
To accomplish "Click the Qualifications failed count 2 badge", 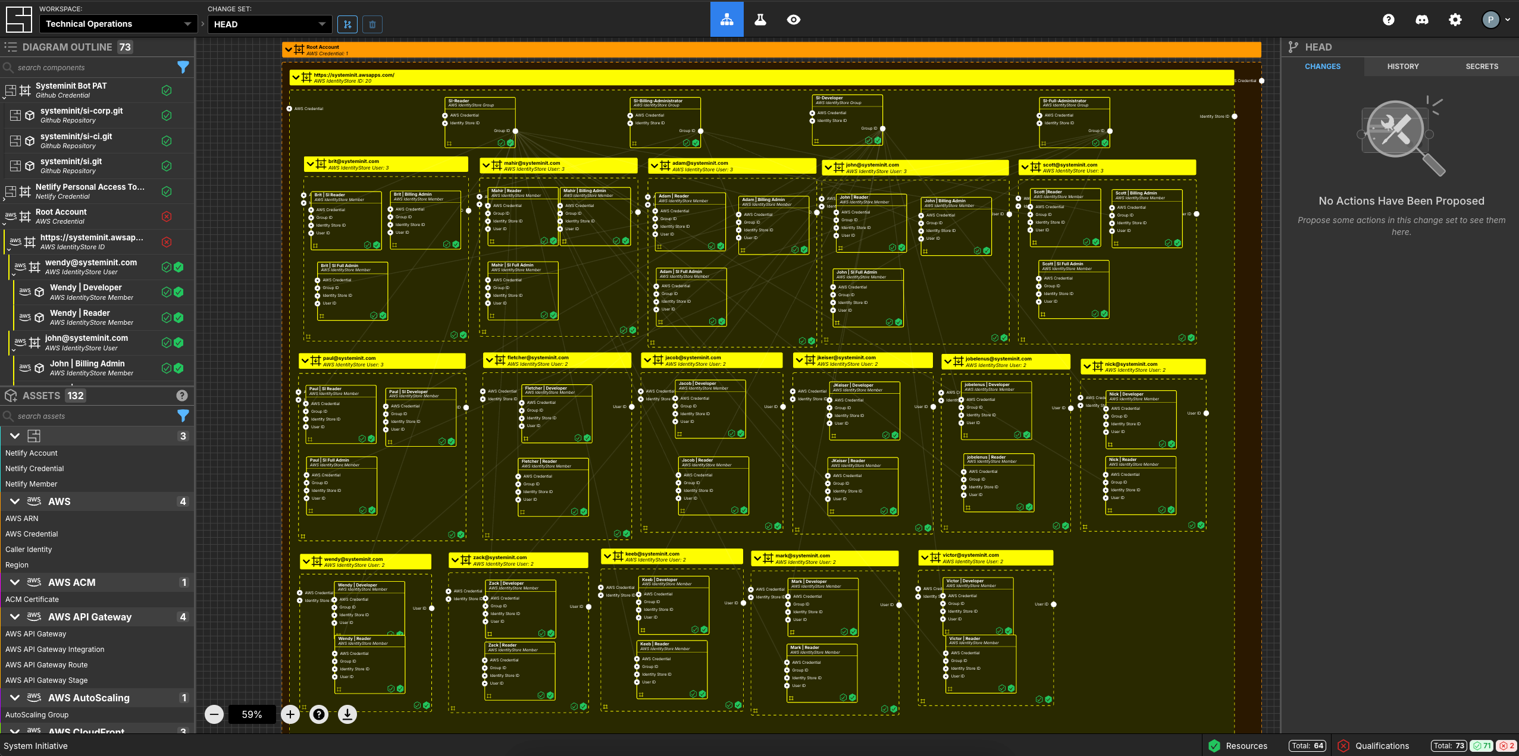I will [1507, 746].
